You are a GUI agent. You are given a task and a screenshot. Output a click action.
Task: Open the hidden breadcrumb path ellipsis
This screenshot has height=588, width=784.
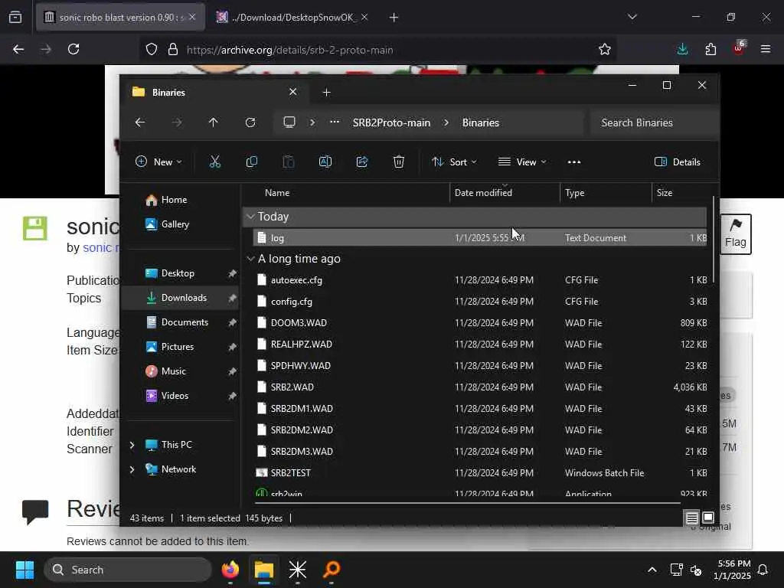pyautogui.click(x=335, y=122)
